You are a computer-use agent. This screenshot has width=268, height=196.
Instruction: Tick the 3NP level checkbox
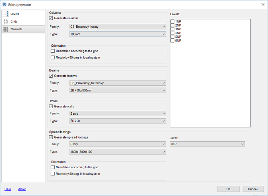[172, 29]
